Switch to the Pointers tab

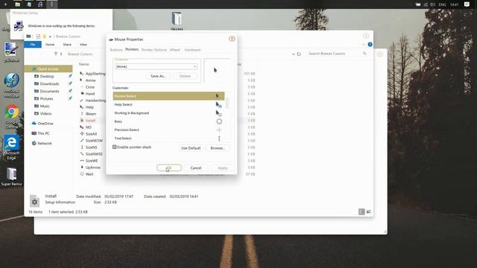[132, 49]
